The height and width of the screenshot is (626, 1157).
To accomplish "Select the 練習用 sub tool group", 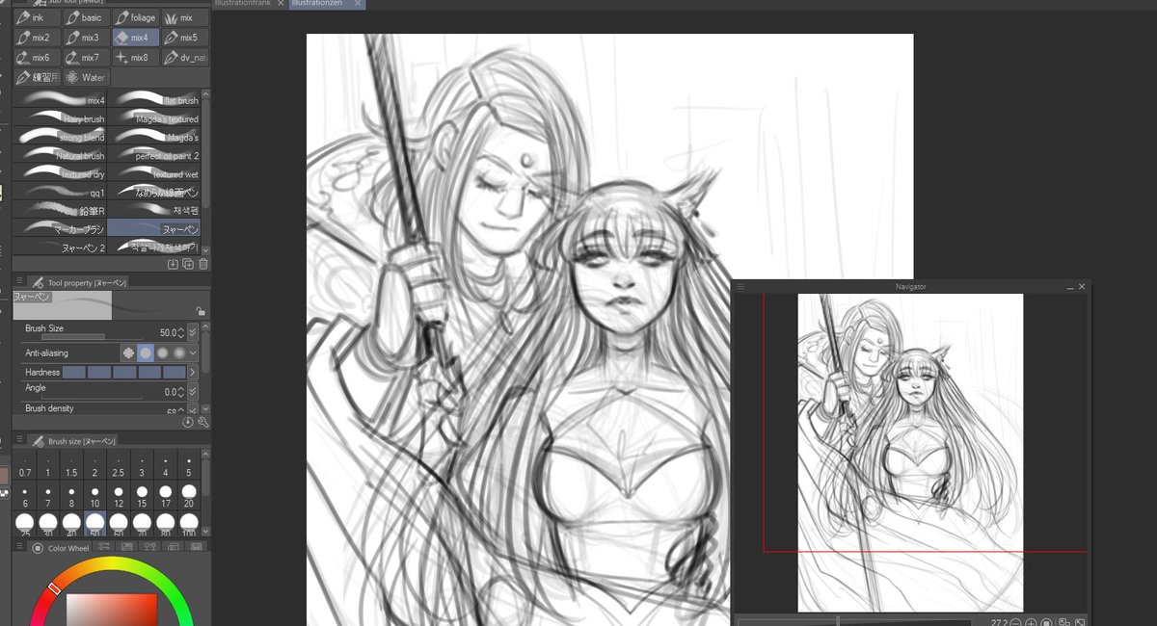I will [x=36, y=77].
